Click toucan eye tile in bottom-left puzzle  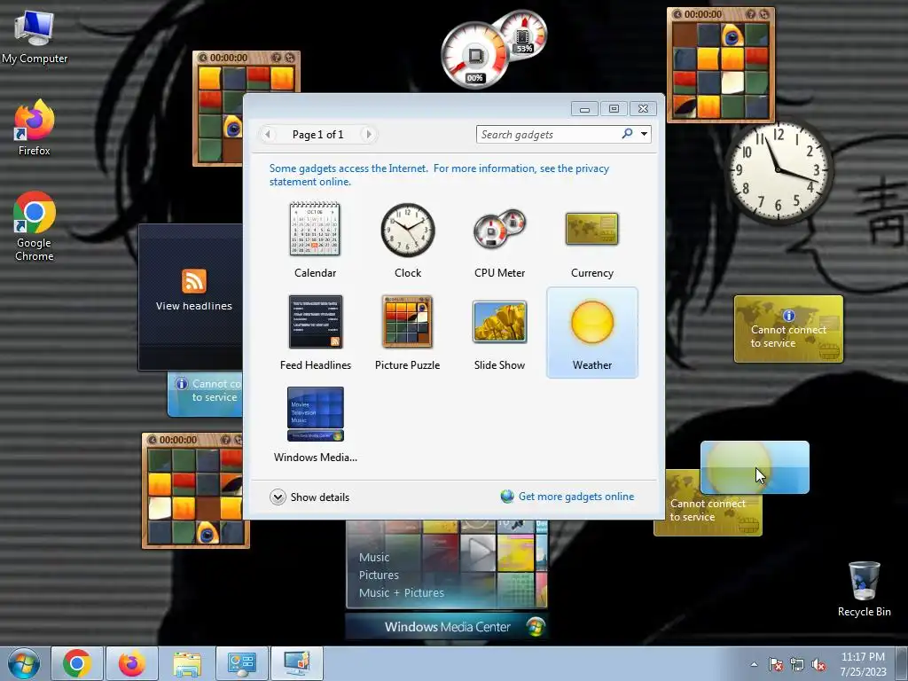[x=207, y=532]
